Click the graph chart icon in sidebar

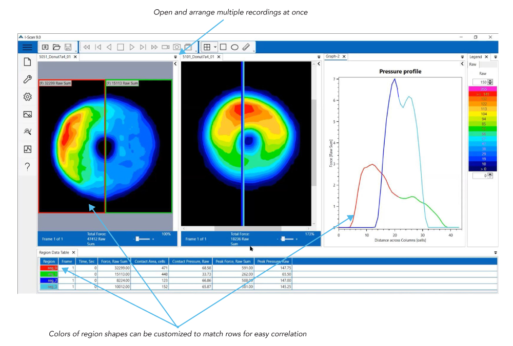(28, 149)
